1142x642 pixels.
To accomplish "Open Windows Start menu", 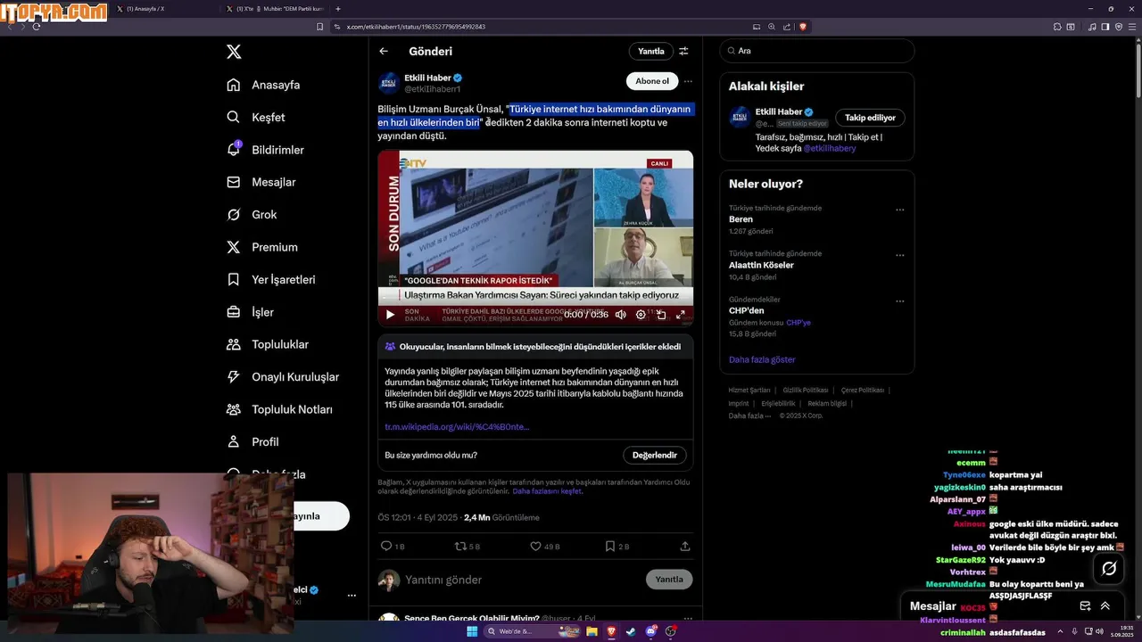I will [x=472, y=631].
